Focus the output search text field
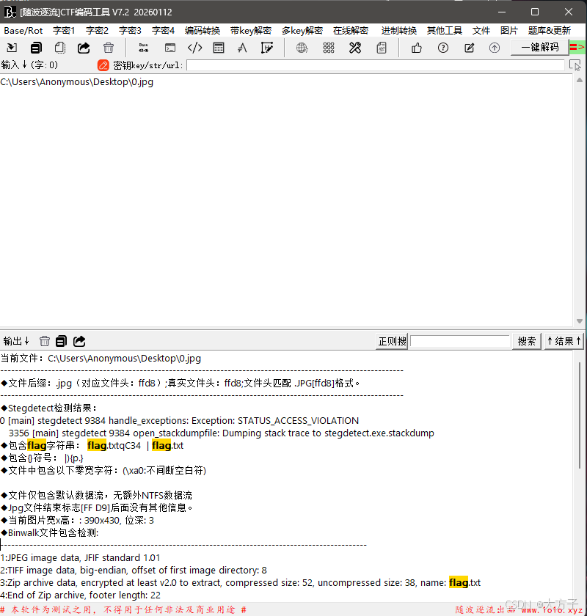 click(x=460, y=341)
